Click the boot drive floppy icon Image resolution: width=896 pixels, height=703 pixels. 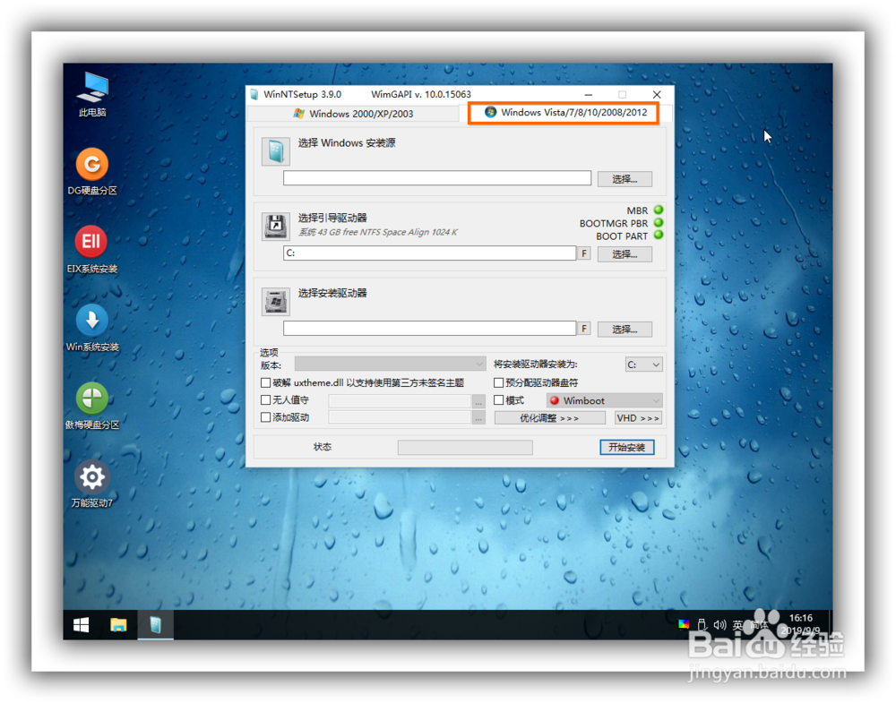point(275,227)
